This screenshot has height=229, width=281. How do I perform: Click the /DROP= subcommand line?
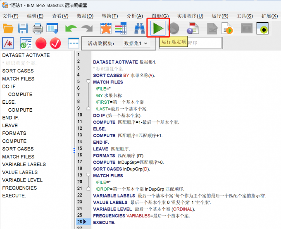[140, 189]
